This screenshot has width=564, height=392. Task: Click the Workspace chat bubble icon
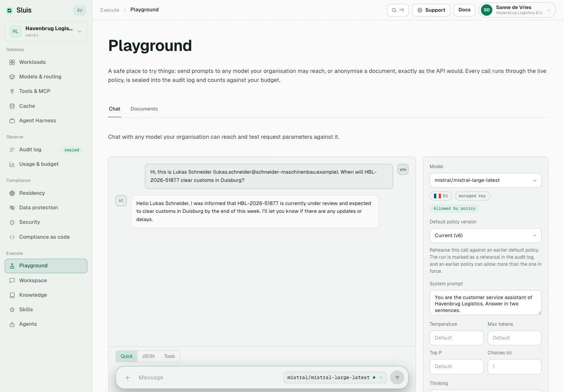12,281
